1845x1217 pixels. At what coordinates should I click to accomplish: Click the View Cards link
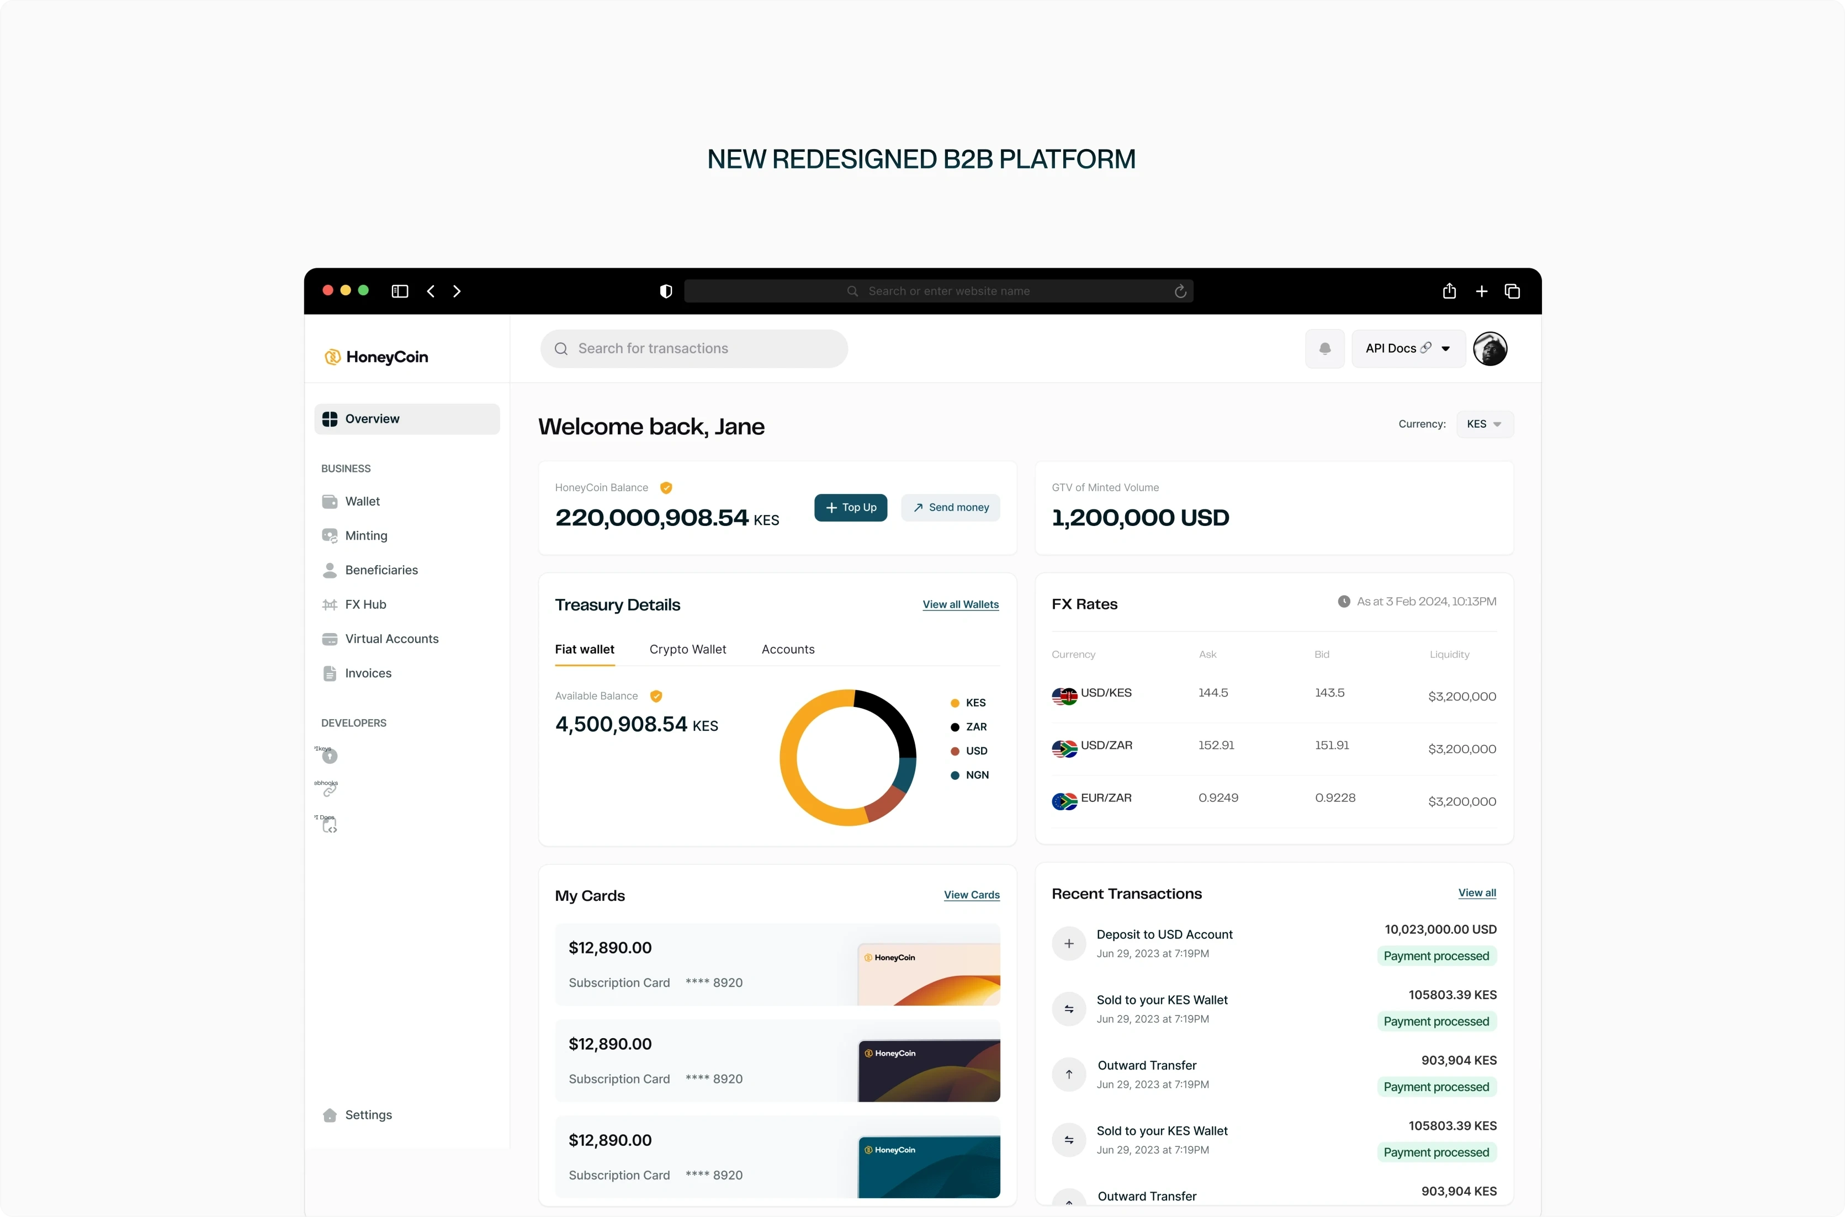tap(971, 895)
